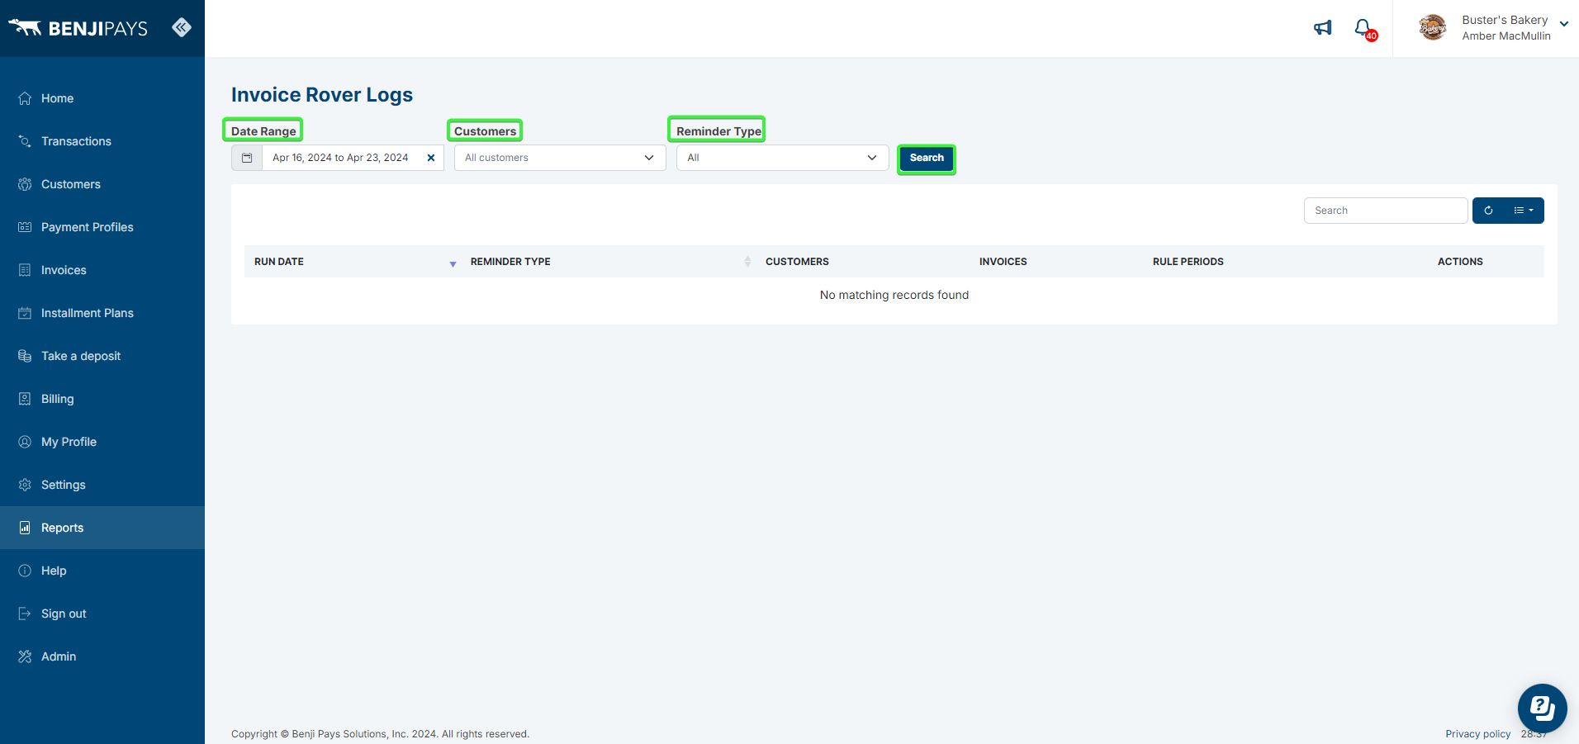The width and height of the screenshot is (1579, 744).
Task: Go to Home in the sidebar
Action: 102,98
